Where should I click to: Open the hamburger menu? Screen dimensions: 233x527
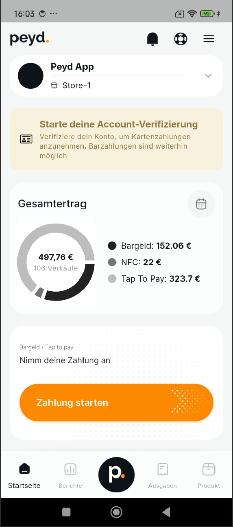(x=209, y=39)
